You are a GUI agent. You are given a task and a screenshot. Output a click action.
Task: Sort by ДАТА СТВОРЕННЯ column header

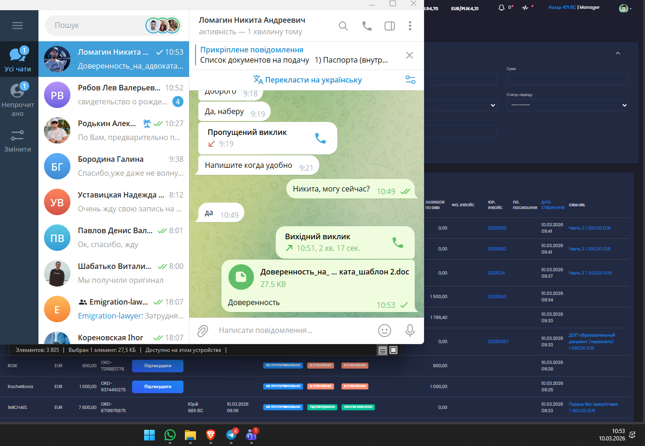point(553,205)
